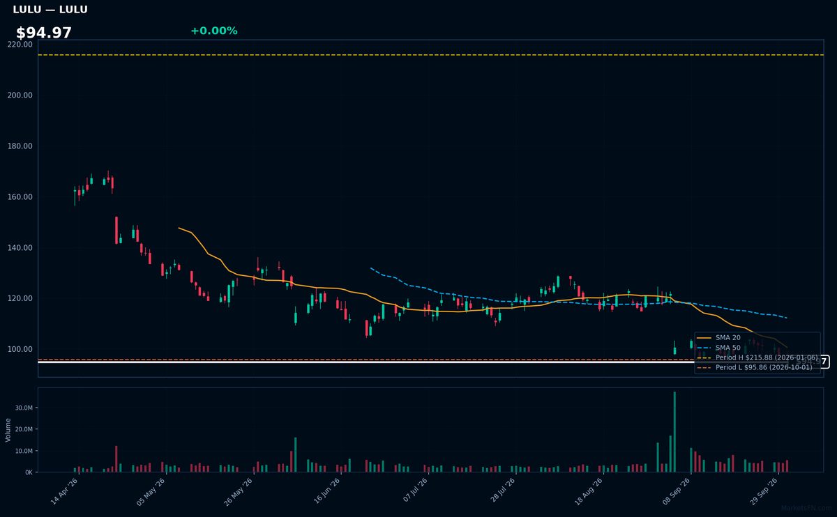Click the vertical Volume axis title
837x517 pixels.
pyautogui.click(x=8, y=430)
